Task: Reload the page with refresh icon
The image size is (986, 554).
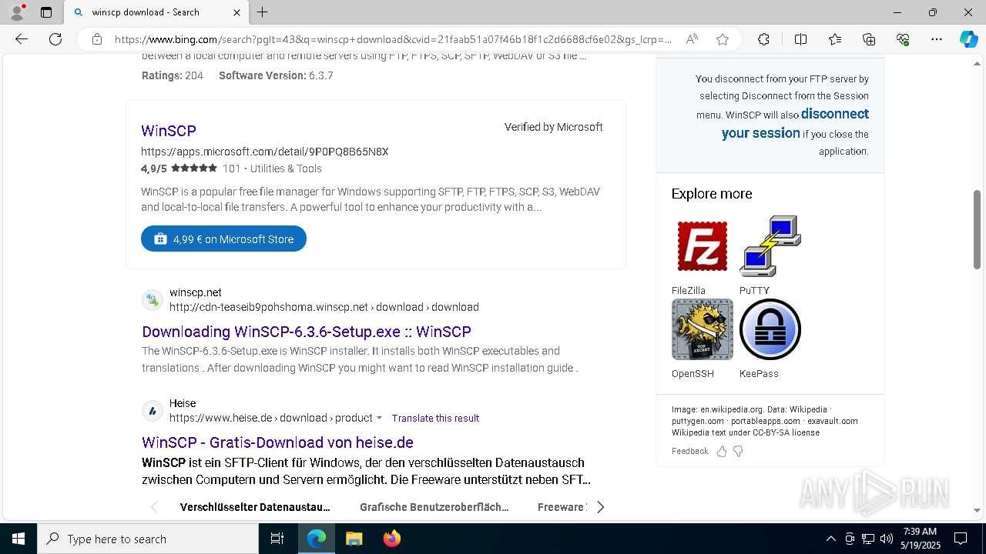Action: coord(55,39)
